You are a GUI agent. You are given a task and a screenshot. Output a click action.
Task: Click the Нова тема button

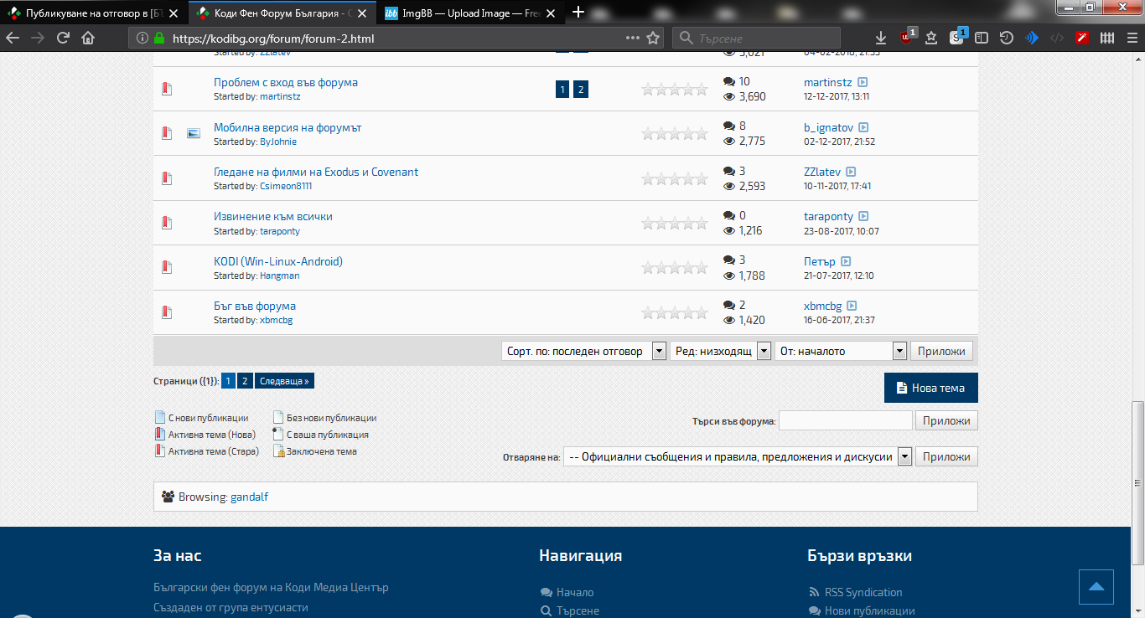931,388
